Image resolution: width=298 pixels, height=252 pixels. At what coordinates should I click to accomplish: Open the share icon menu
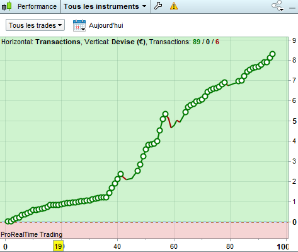(277, 6)
